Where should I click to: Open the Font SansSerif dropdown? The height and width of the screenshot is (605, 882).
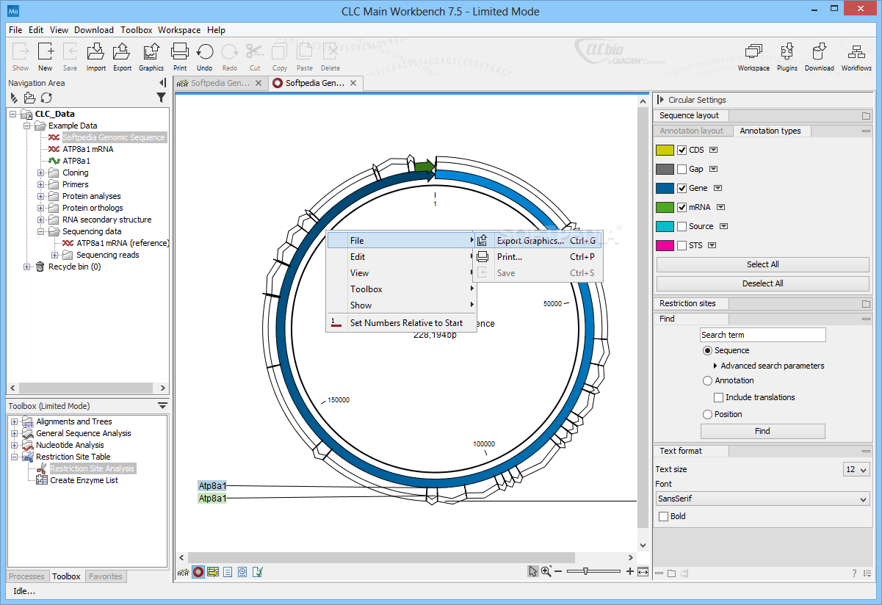click(762, 499)
